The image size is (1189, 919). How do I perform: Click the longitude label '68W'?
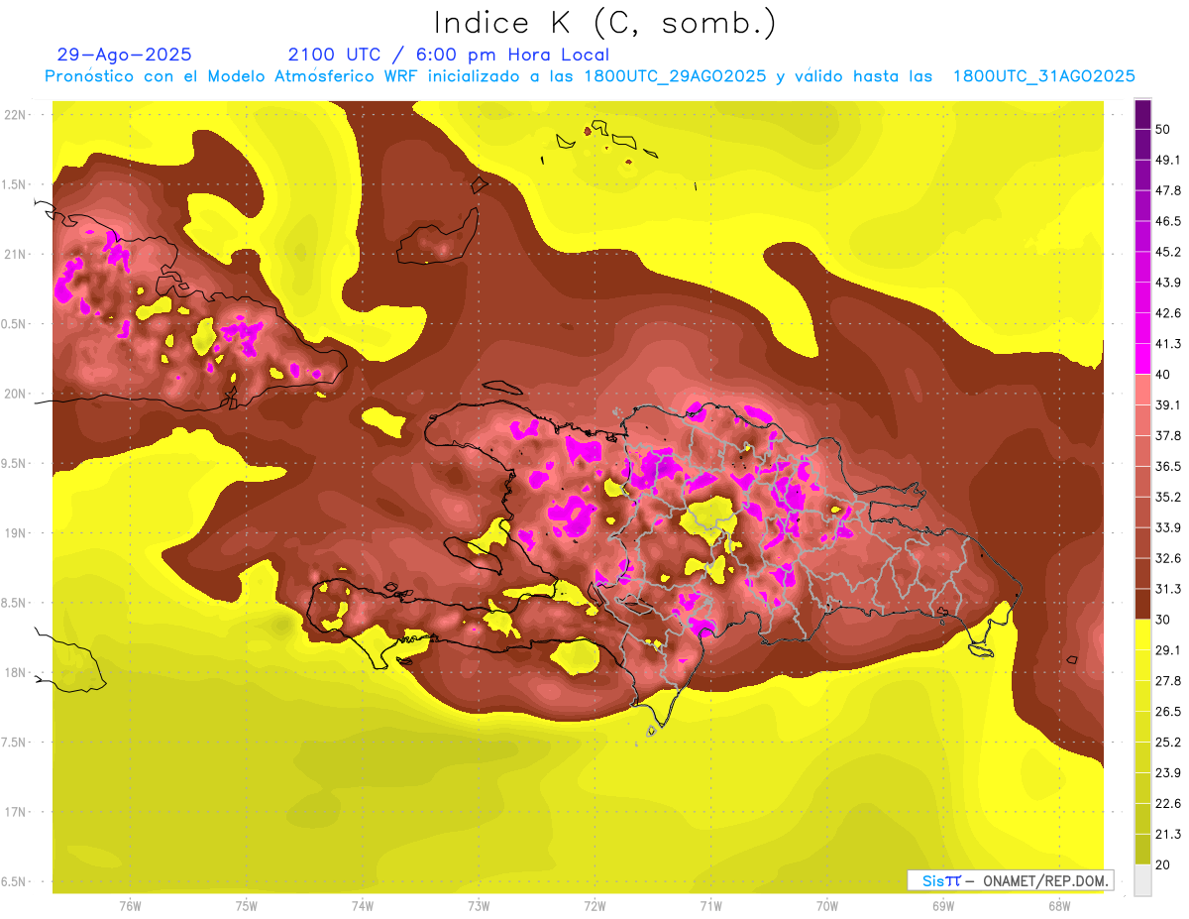click(1059, 906)
